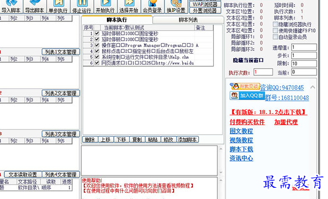Open 加盟代理 link

pos(286,122)
